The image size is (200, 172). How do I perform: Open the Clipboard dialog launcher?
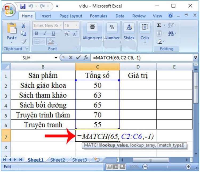[26, 48]
